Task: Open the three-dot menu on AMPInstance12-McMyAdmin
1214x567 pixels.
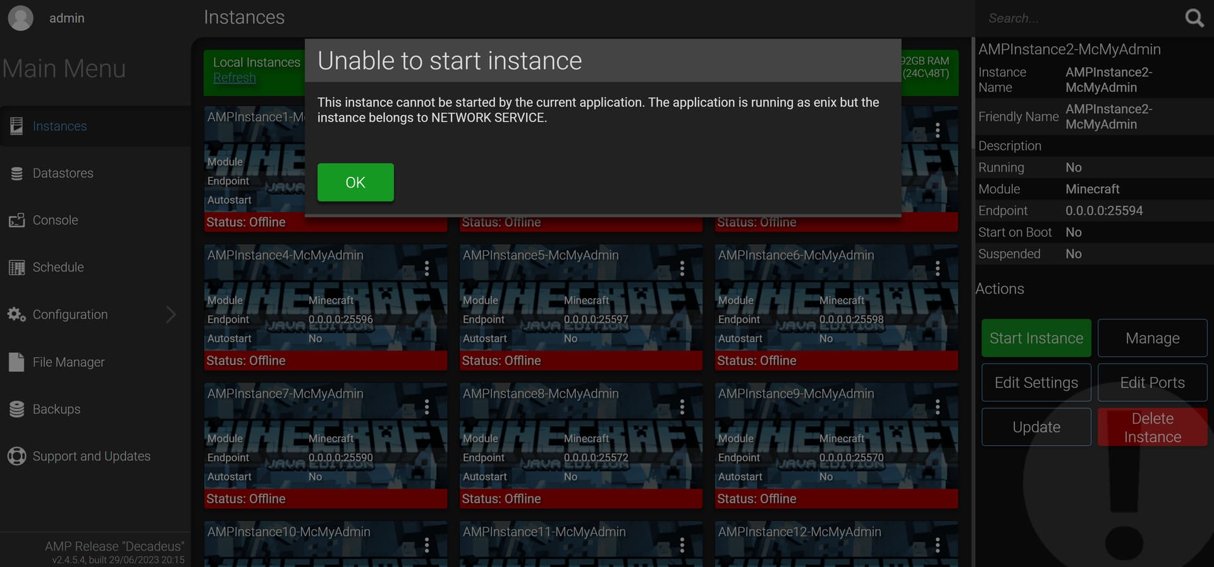Action: (x=938, y=545)
